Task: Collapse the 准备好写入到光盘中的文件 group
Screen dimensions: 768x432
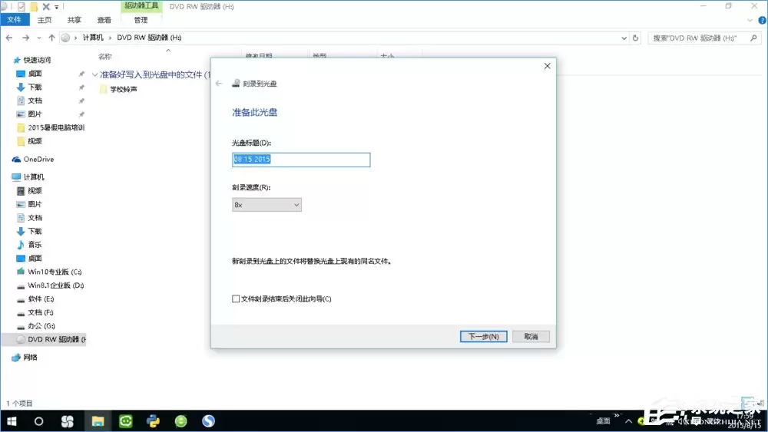Action: (x=95, y=75)
